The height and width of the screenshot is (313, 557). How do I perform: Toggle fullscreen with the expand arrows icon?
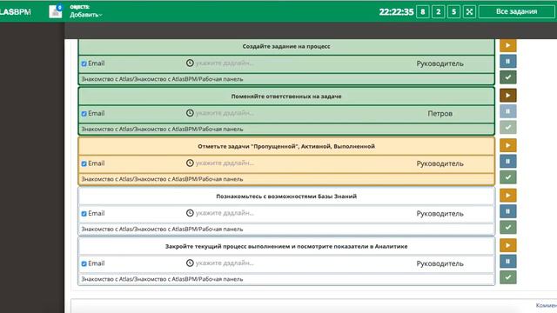(469, 11)
